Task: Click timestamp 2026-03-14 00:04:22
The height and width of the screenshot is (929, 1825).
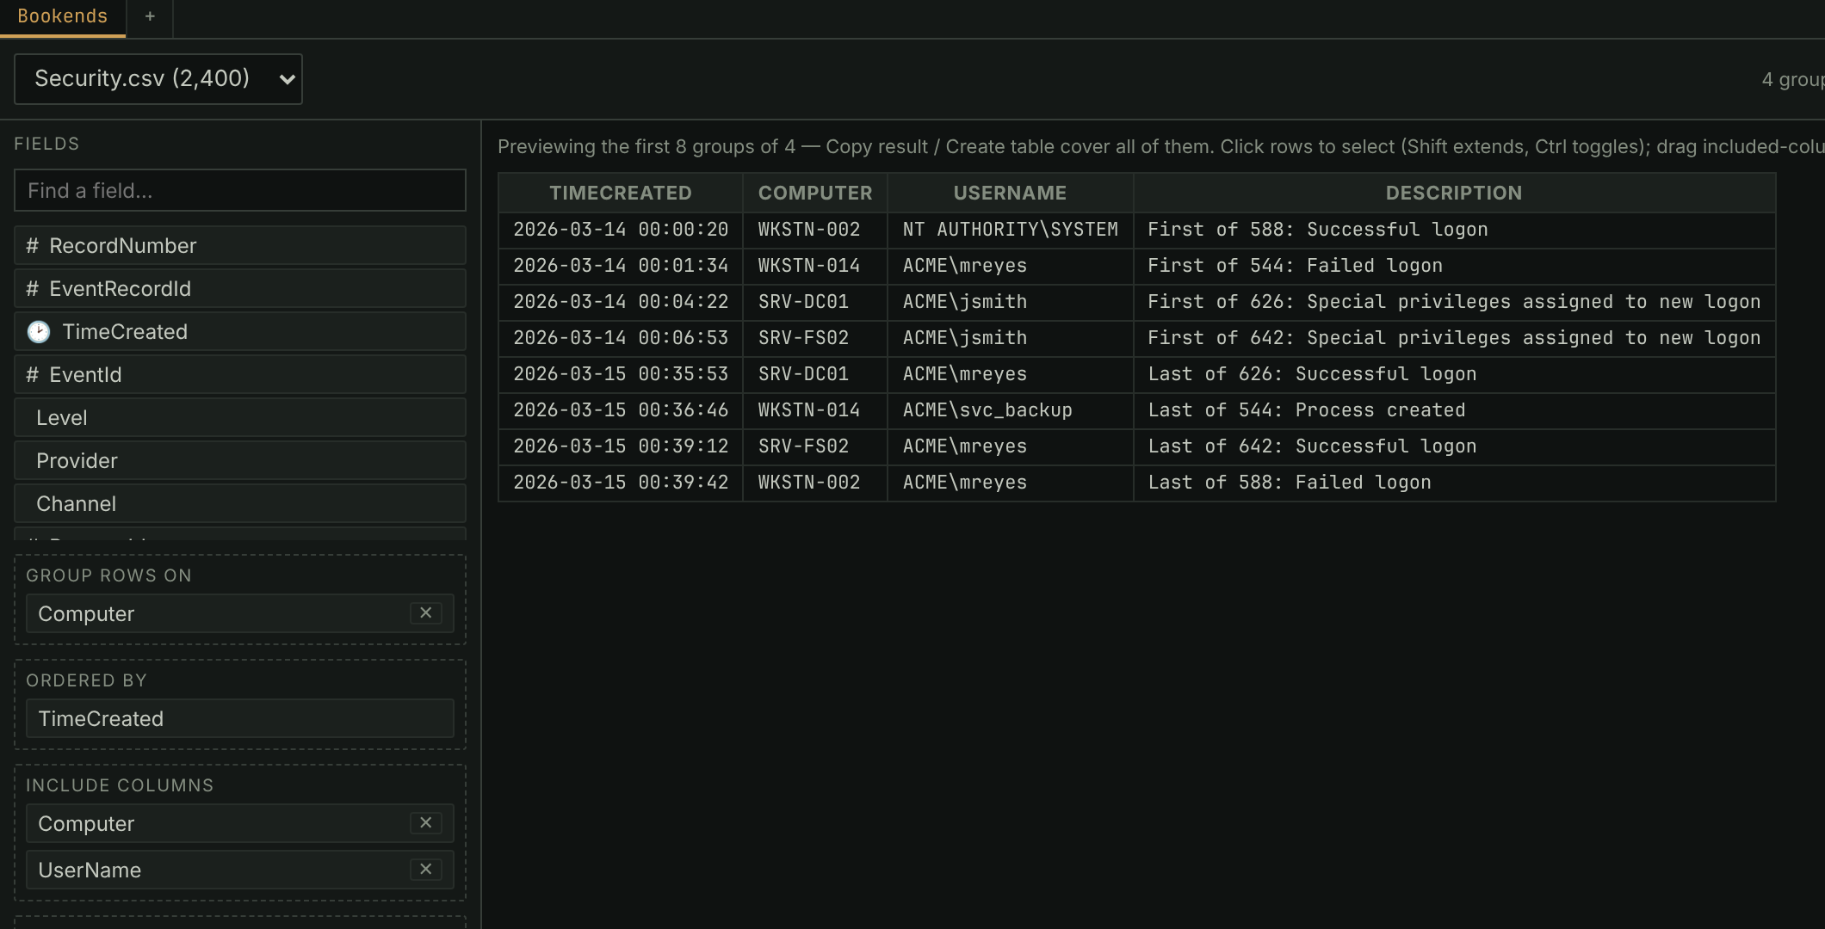Action: (x=621, y=302)
